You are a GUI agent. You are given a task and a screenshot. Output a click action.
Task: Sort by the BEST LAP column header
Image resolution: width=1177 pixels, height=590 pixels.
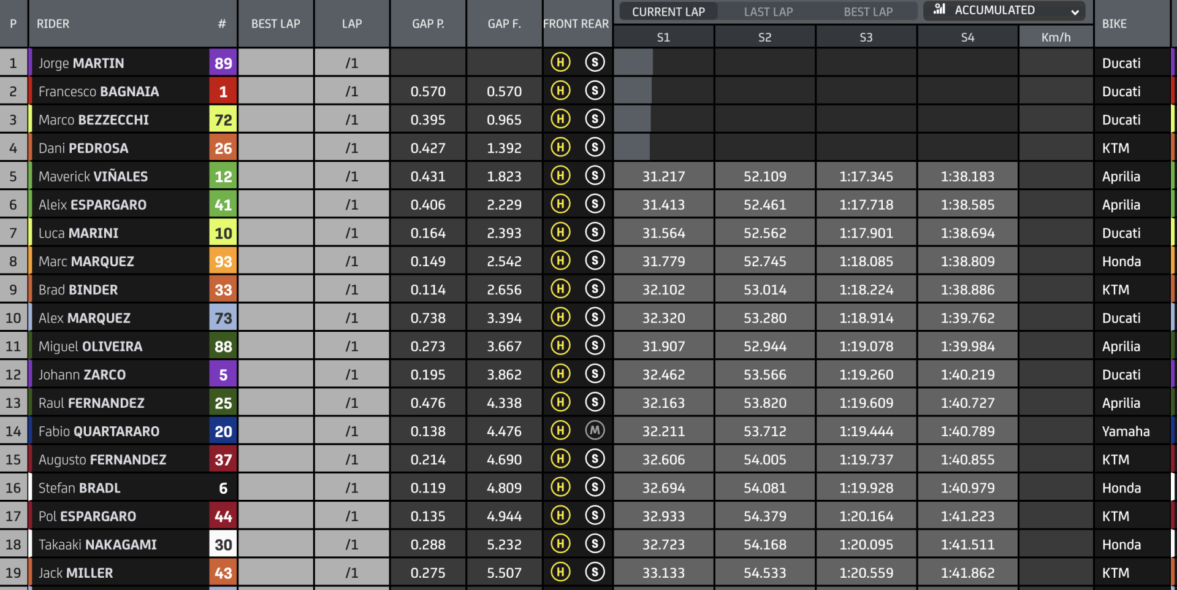276,24
